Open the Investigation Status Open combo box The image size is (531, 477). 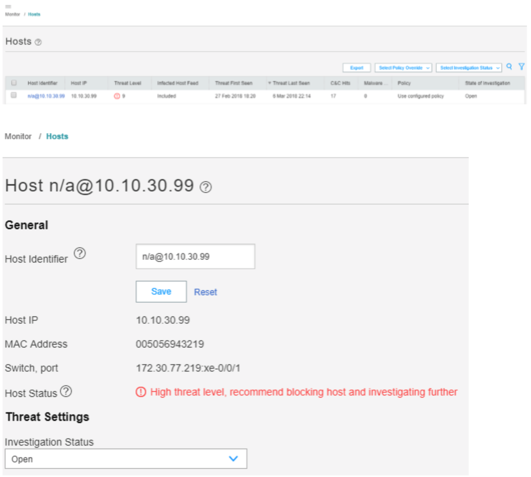pyautogui.click(x=126, y=459)
